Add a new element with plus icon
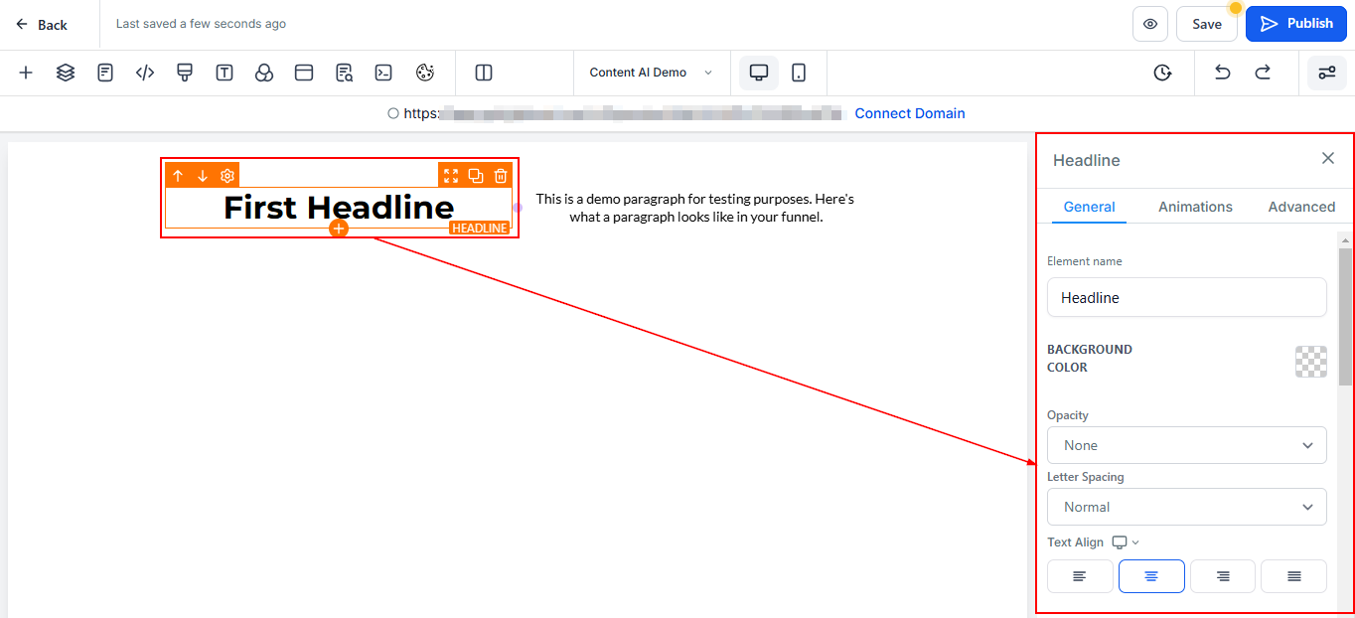The width and height of the screenshot is (1355, 618). pyautogui.click(x=26, y=73)
